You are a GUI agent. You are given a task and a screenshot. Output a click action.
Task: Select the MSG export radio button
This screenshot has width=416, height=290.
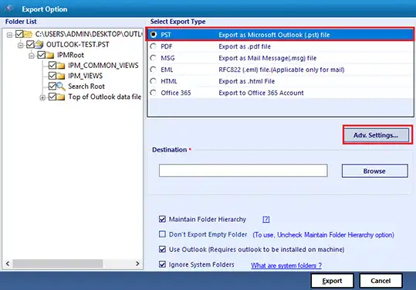pyautogui.click(x=154, y=58)
